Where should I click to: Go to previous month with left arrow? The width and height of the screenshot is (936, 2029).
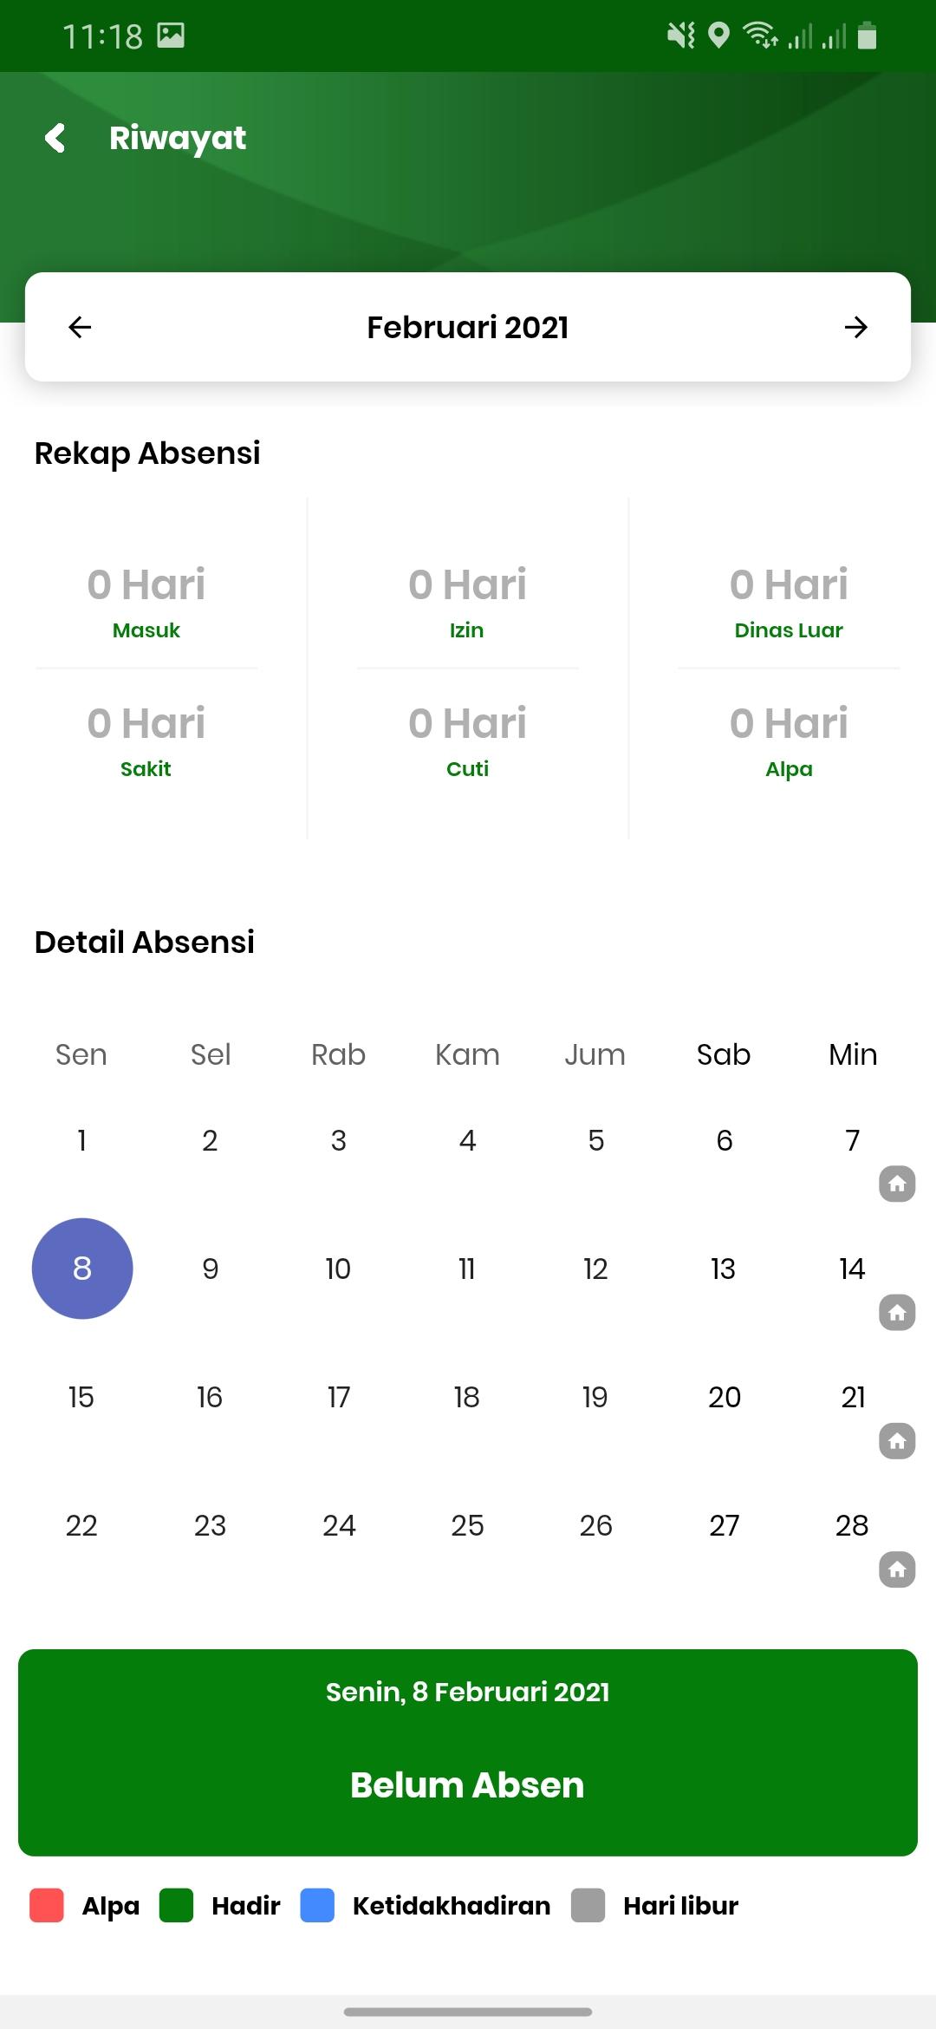[80, 327]
